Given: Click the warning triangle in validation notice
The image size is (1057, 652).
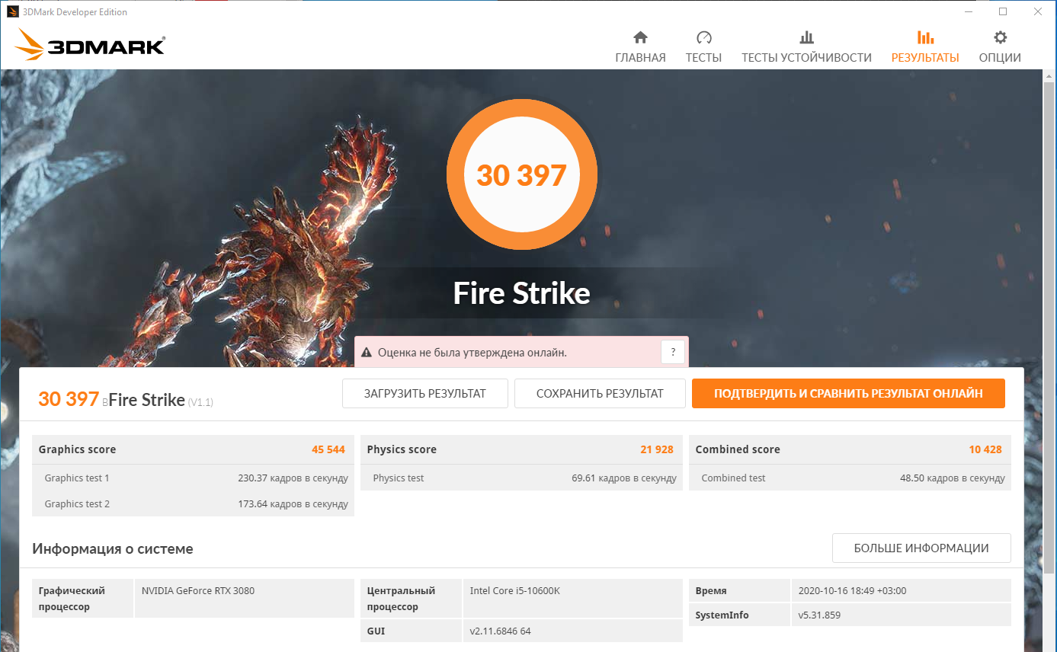Looking at the screenshot, I should pos(367,353).
